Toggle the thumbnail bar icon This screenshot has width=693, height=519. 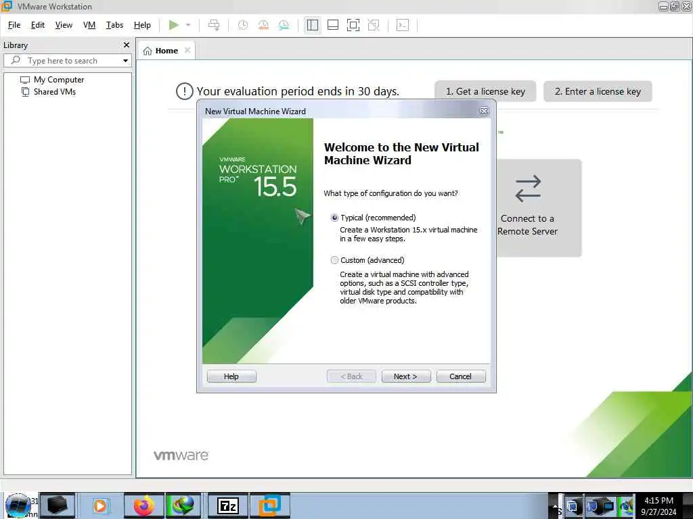tap(333, 25)
